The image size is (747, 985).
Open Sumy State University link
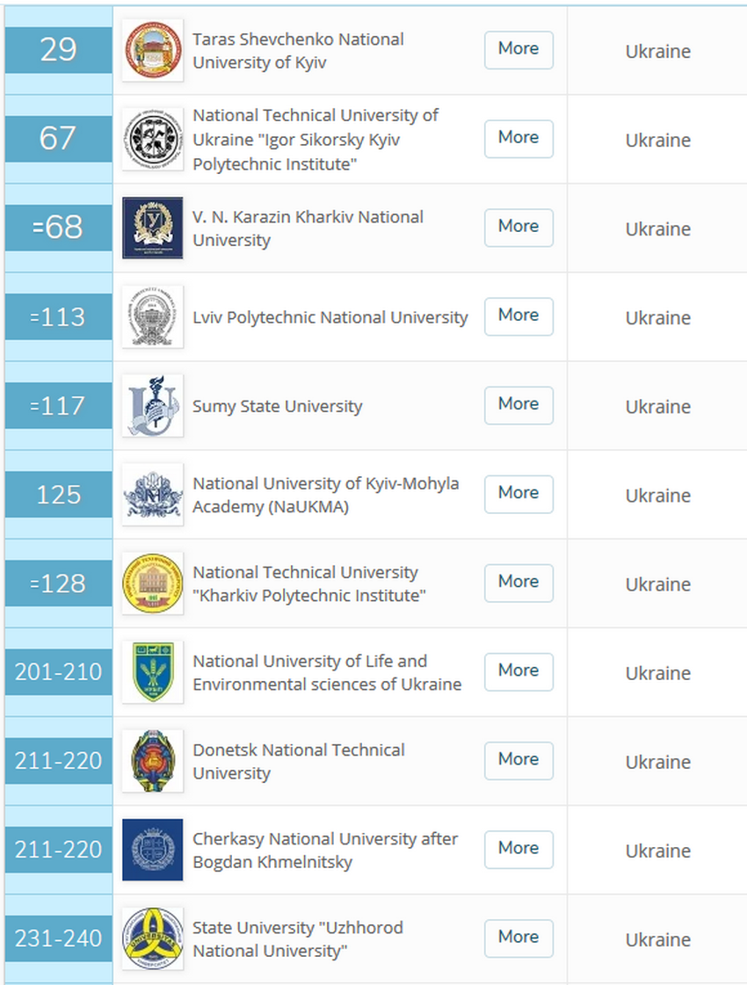(x=277, y=406)
